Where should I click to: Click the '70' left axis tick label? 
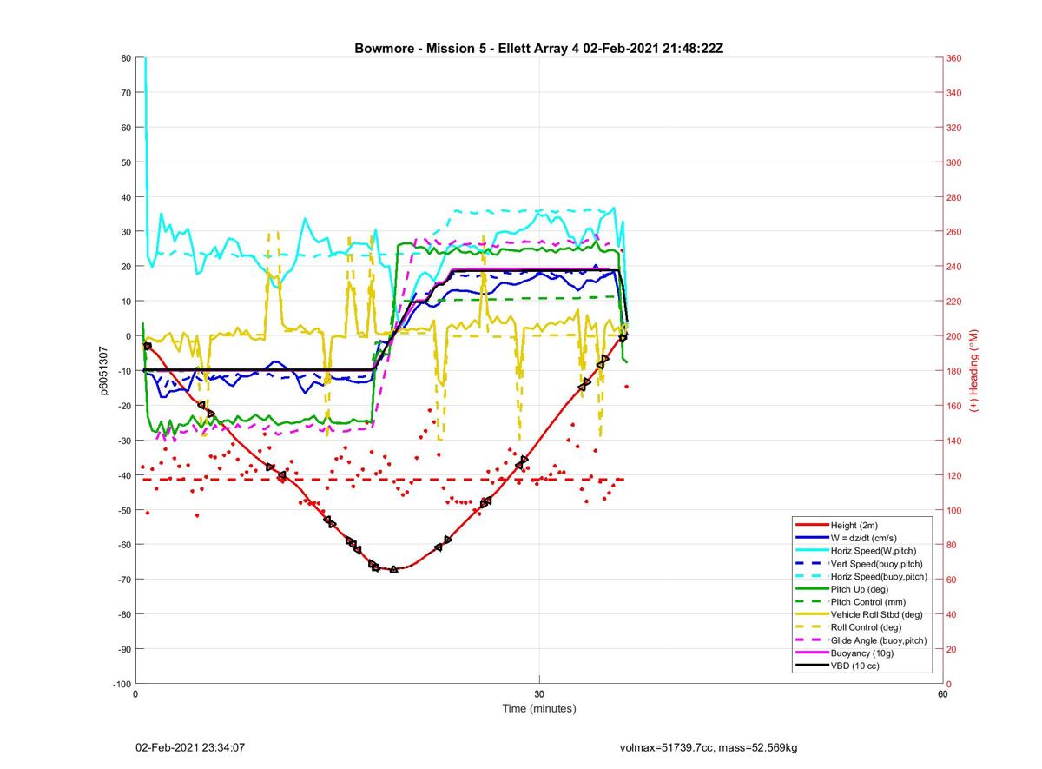(x=127, y=93)
